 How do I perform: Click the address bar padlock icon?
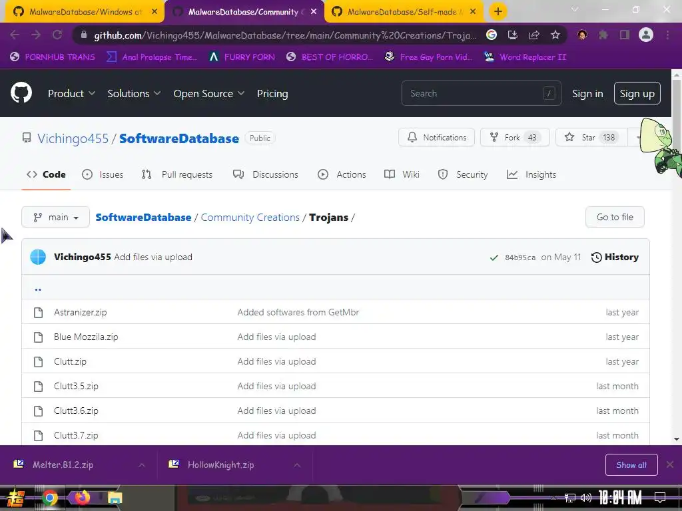tap(84, 35)
